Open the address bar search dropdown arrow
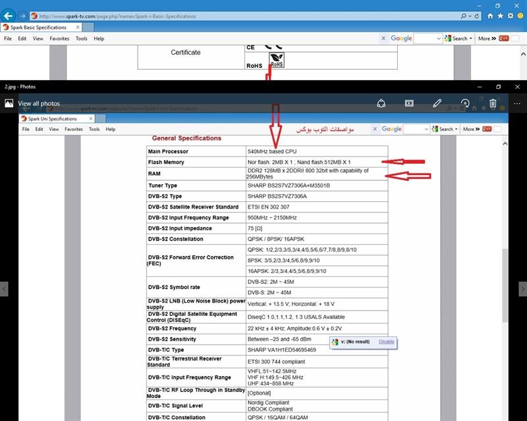 click(x=469, y=16)
